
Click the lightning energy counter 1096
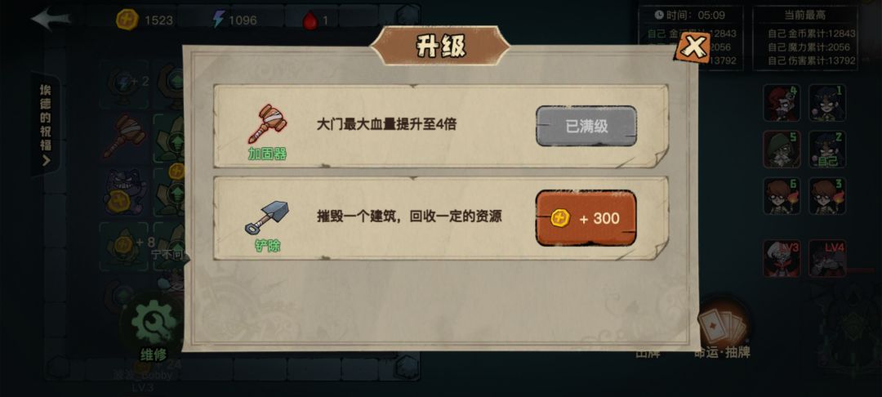click(234, 20)
